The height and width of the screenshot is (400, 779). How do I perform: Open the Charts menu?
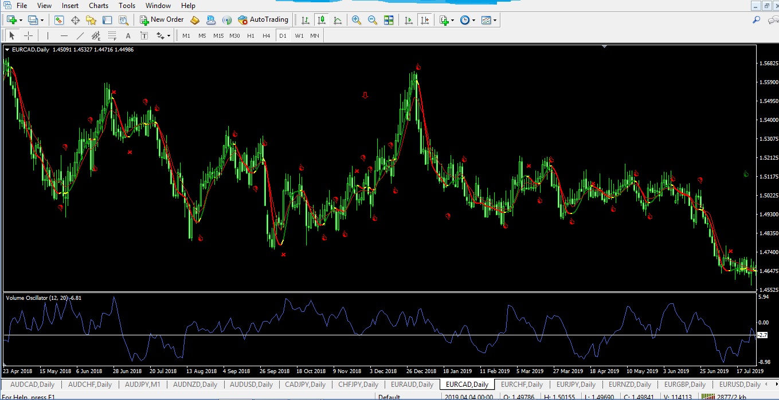point(99,6)
